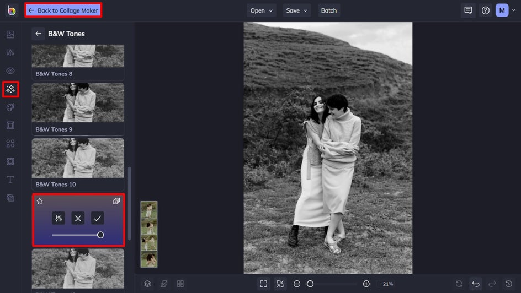The image size is (521, 293).
Task: Click the 21% zoom value
Action: pos(387,284)
